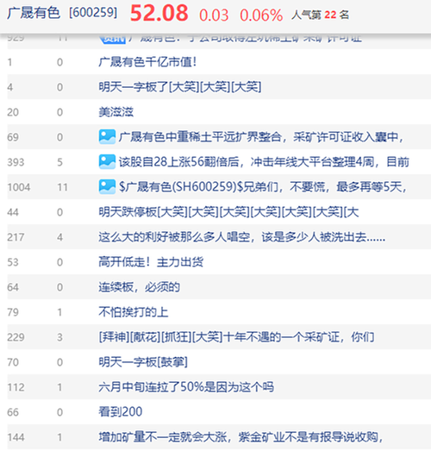
Task: Open the 看到200 post
Action: pyautogui.click(x=120, y=412)
